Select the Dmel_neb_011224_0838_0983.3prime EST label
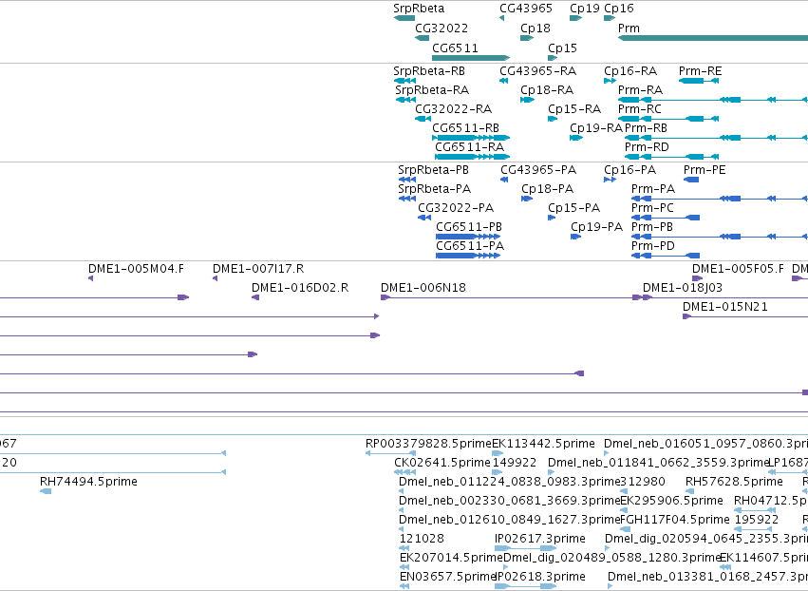 509,482
